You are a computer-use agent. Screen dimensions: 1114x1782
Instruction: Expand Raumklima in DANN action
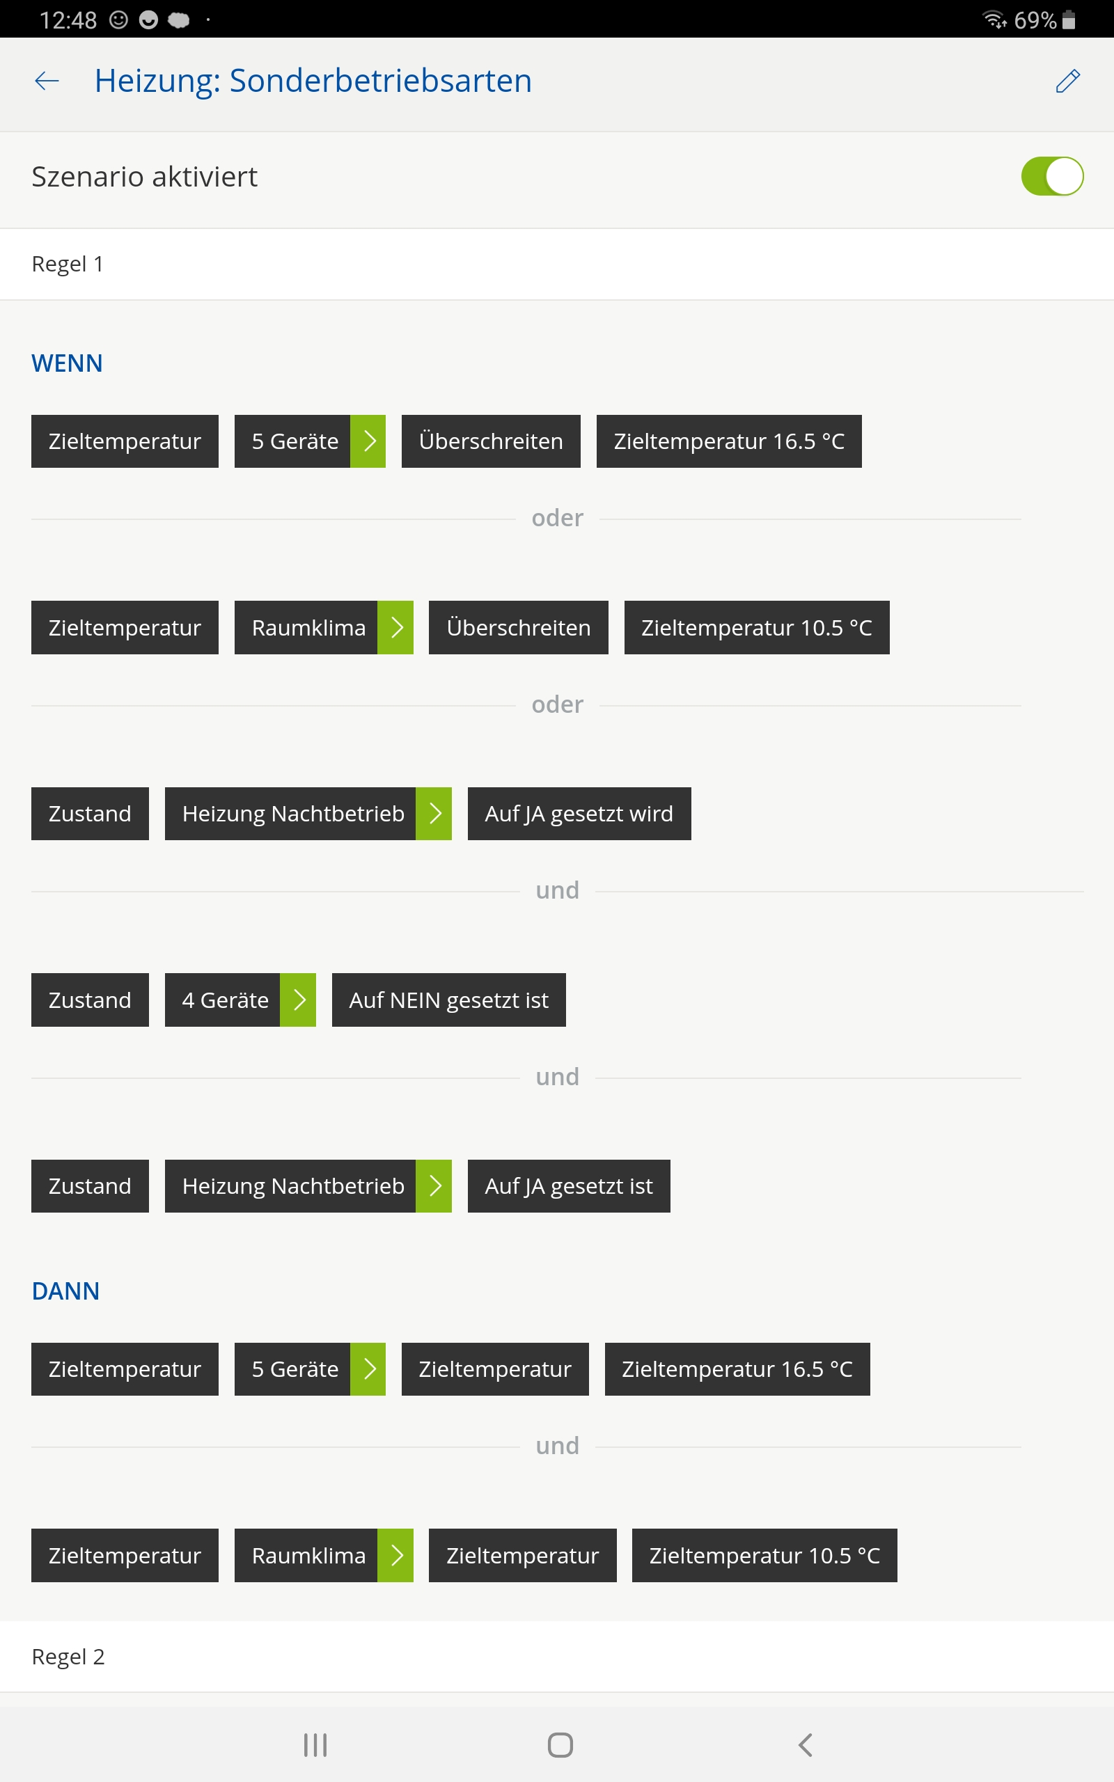tap(395, 1555)
